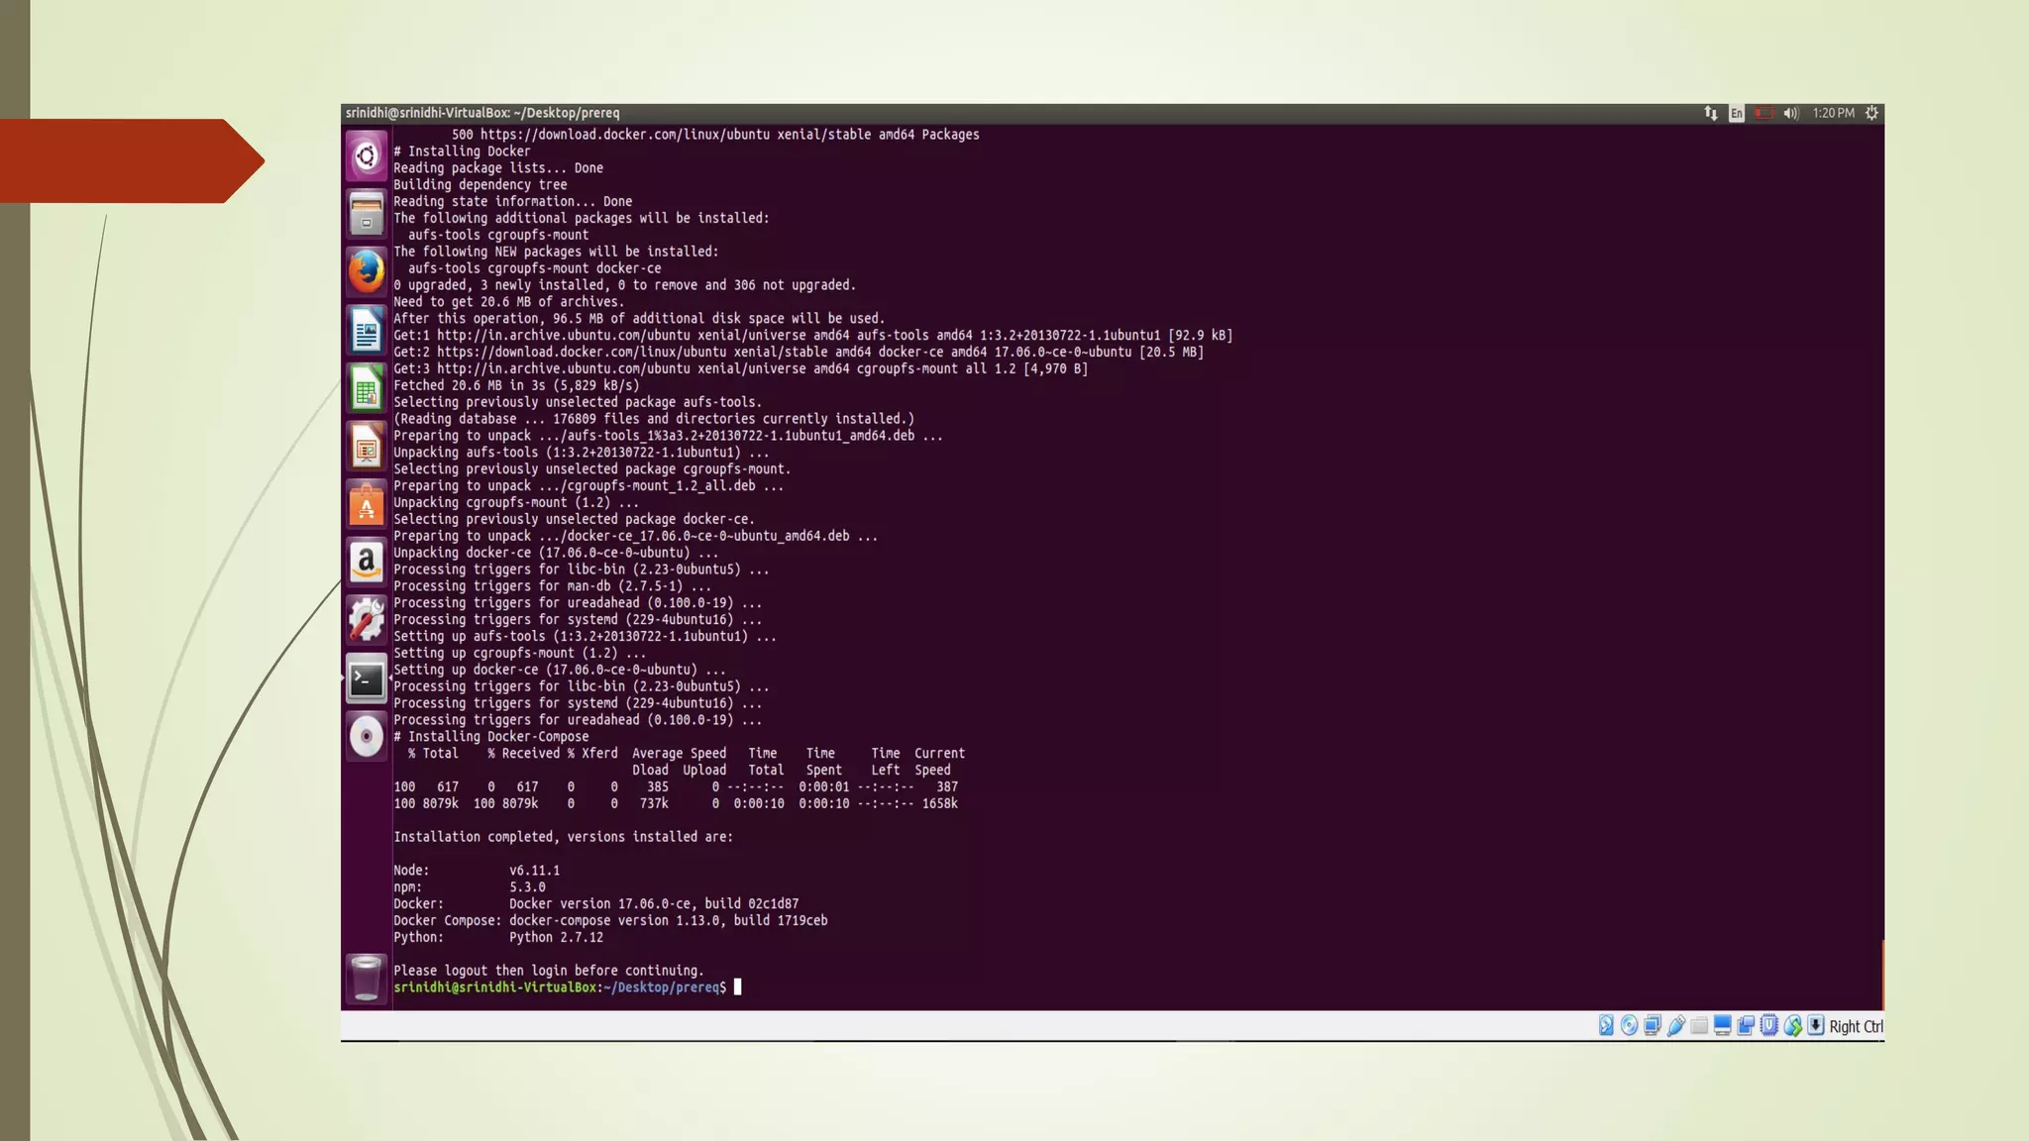Open Ubuntu Software Center launcher icon

click(x=367, y=505)
